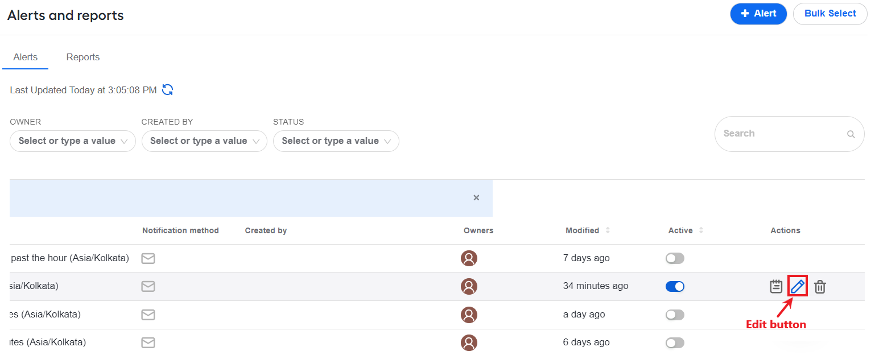The image size is (875, 355).
Task: Click owner avatar in 7 days ago row
Action: (x=469, y=258)
